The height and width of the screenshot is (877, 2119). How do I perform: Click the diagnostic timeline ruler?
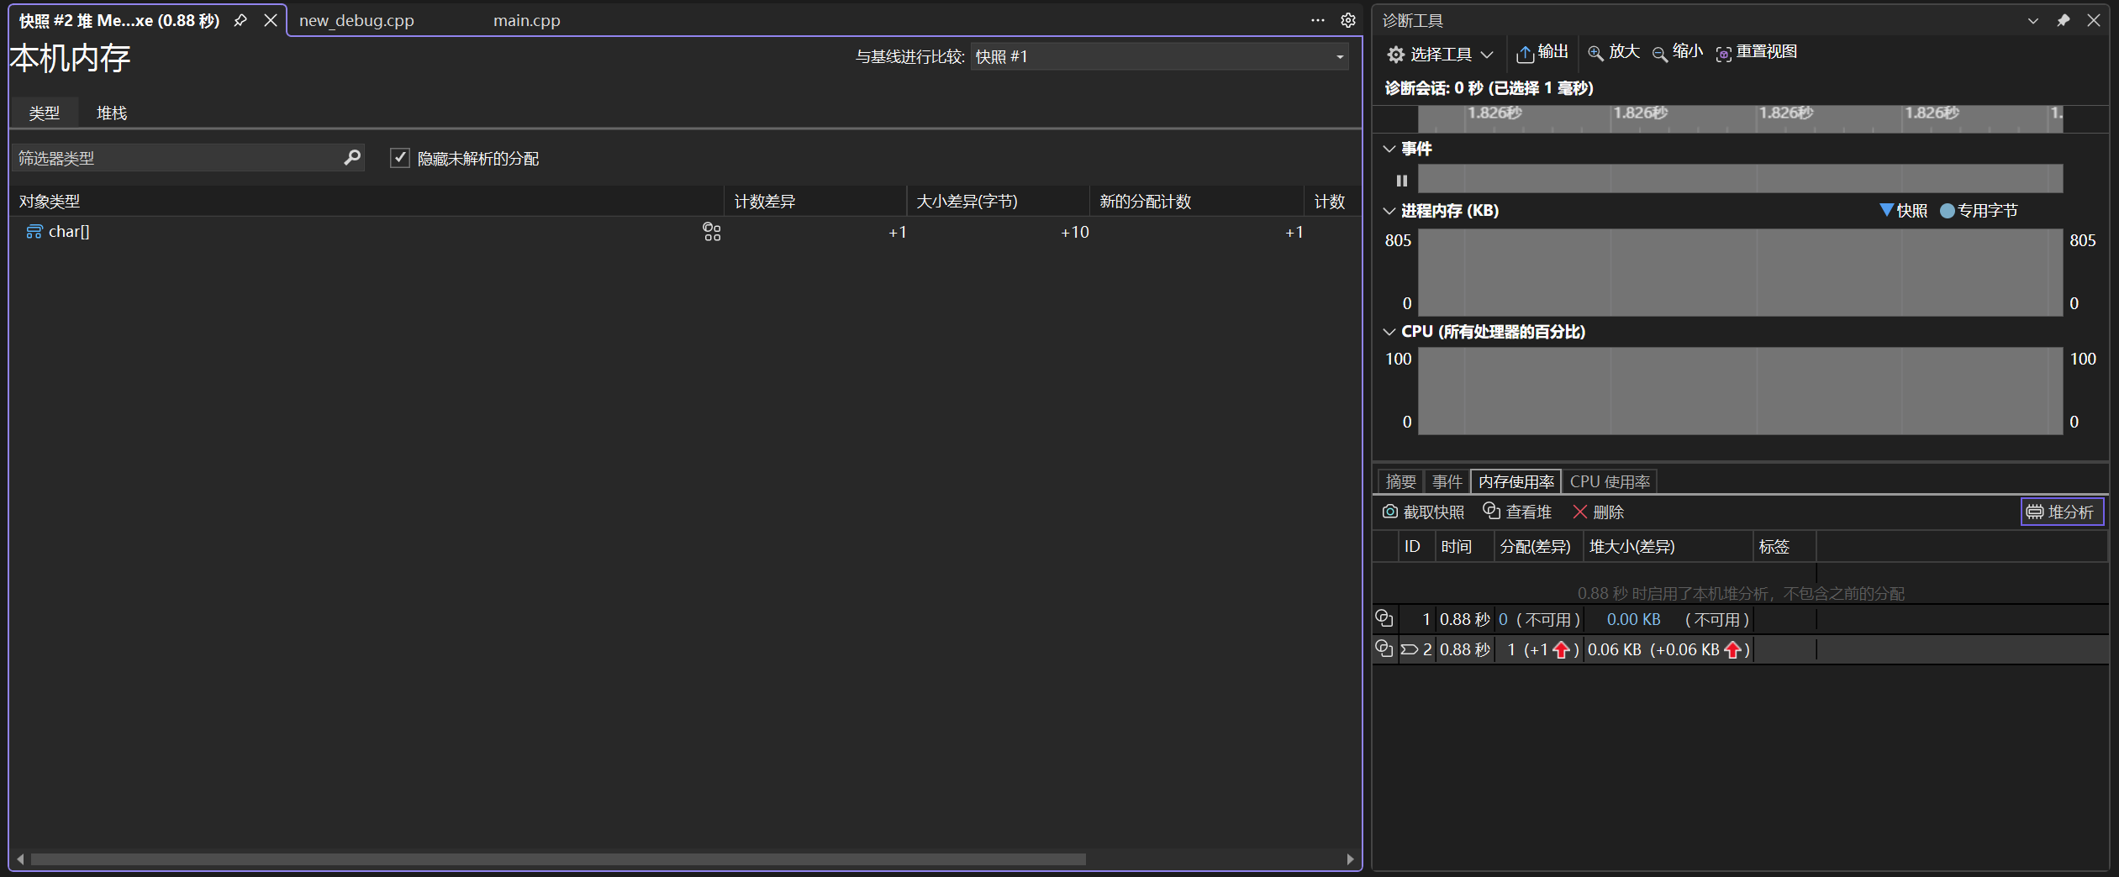[1740, 118]
